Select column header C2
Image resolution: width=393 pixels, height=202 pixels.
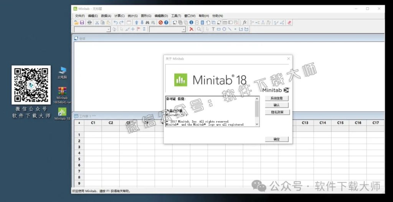click(111, 123)
